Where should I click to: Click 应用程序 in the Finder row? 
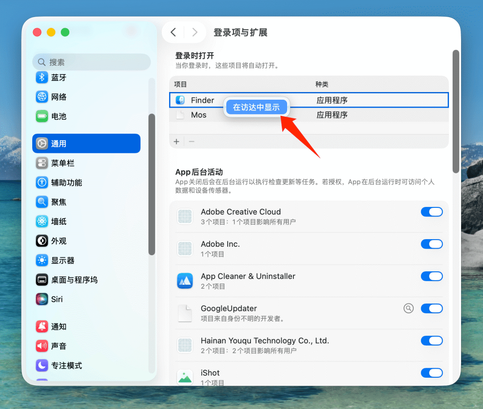(x=332, y=101)
